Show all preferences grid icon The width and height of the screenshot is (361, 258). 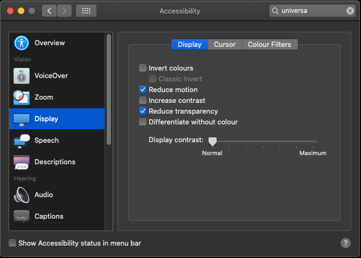[86, 11]
